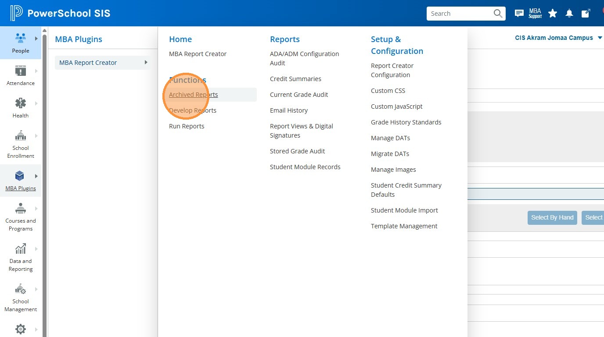Viewport: 604px width, 337px height.
Task: Choose Run Reports
Action: click(187, 126)
